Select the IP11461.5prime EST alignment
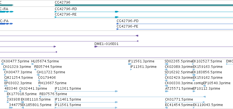 (x=86, y=102)
